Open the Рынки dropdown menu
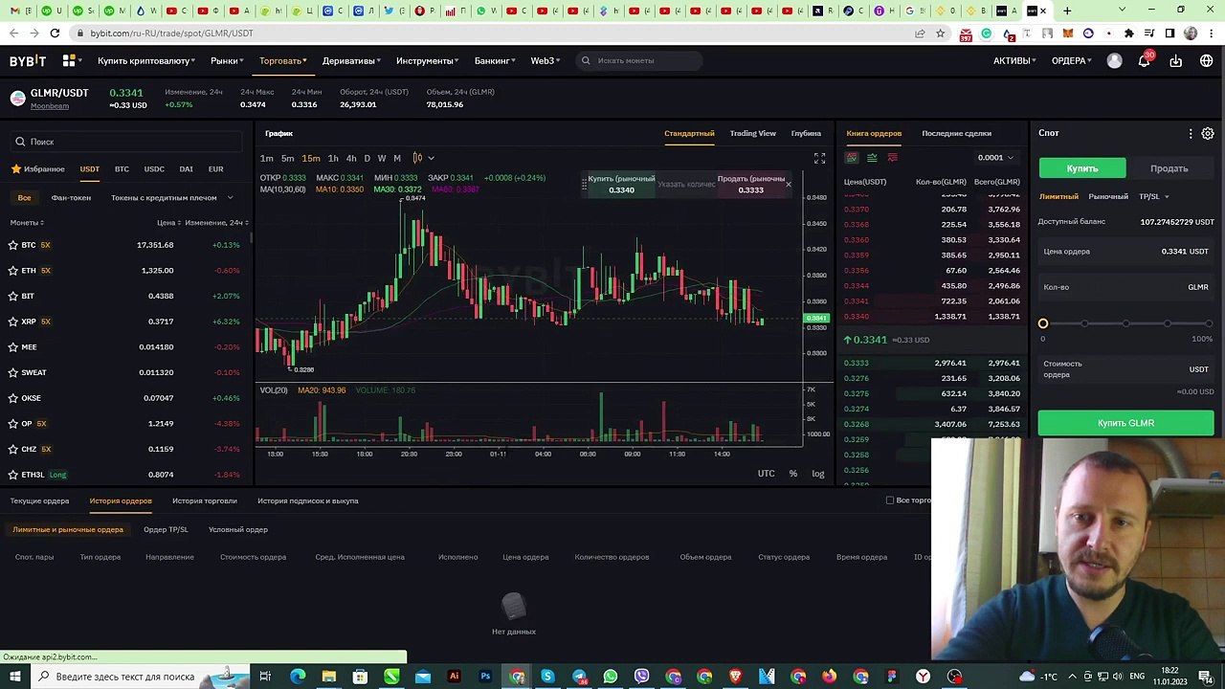 tap(227, 60)
